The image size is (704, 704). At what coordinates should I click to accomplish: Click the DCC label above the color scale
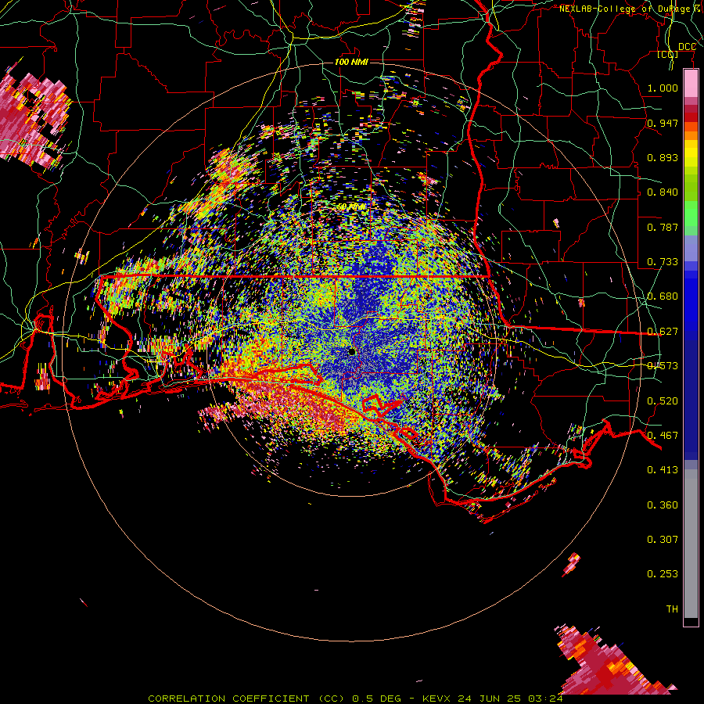tap(687, 47)
